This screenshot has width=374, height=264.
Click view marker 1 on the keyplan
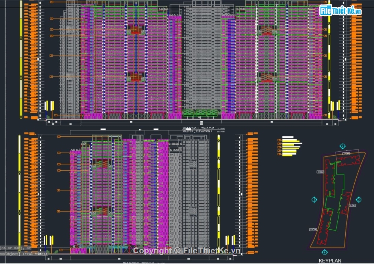[x=314, y=199]
